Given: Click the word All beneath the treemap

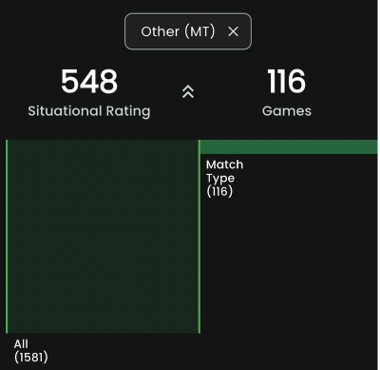Looking at the screenshot, I should pos(21,344).
